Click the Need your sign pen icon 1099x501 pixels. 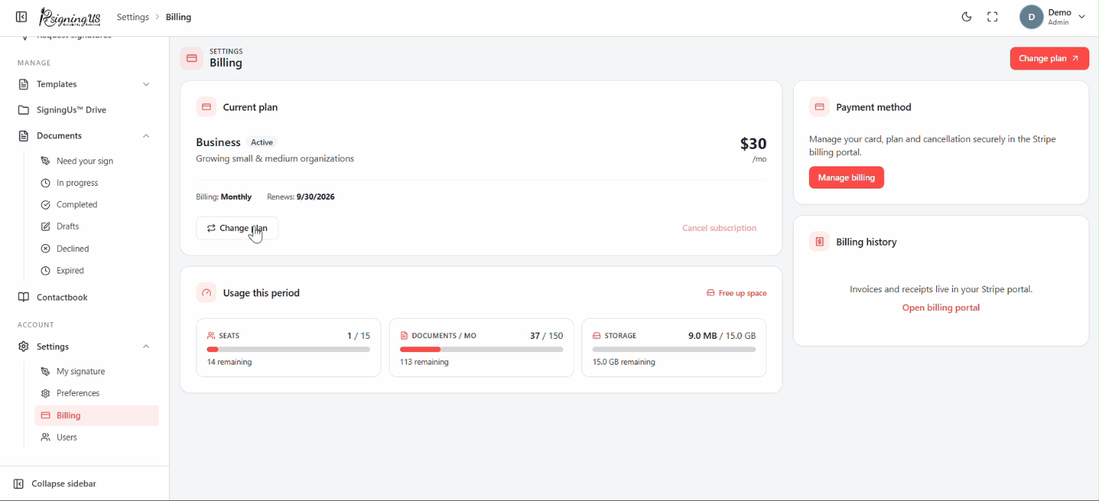click(x=45, y=161)
